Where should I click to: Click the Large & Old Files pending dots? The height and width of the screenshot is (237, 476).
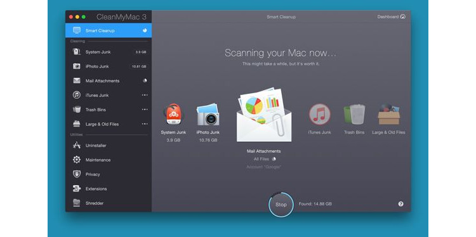click(145, 124)
